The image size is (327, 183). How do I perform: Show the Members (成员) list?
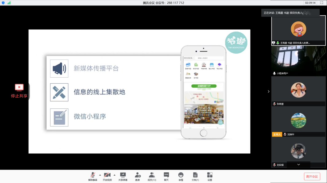point(152,175)
